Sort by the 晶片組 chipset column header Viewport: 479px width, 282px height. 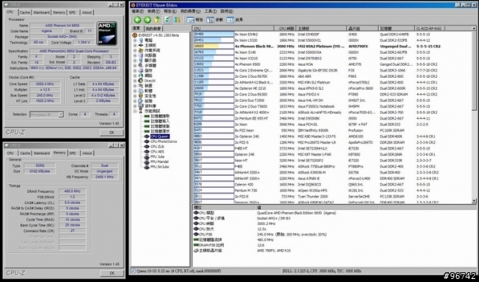[362, 28]
